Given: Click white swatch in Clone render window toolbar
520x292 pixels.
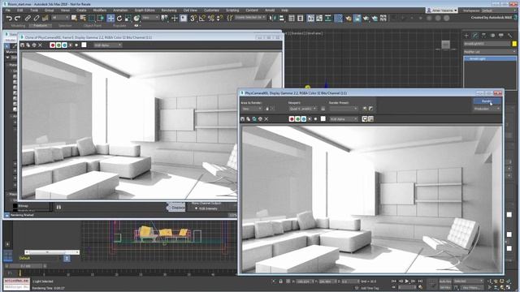Looking at the screenshot, I should [84, 45].
